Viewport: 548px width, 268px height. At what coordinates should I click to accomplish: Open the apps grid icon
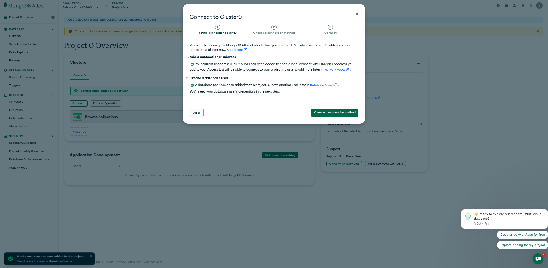(x=531, y=6)
